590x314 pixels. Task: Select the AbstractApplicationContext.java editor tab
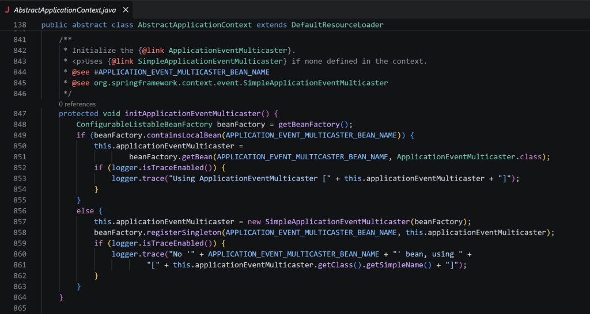click(67, 10)
